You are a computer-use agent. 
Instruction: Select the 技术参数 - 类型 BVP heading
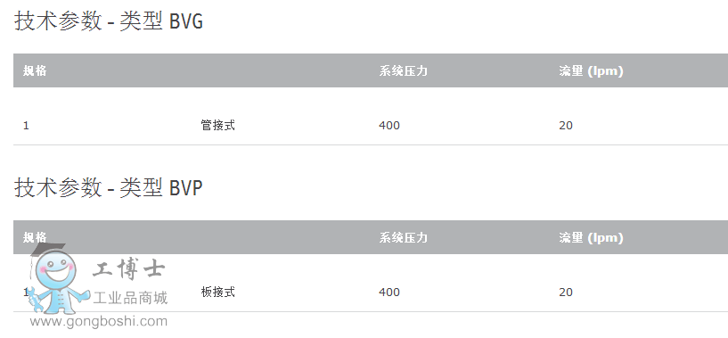pos(109,188)
